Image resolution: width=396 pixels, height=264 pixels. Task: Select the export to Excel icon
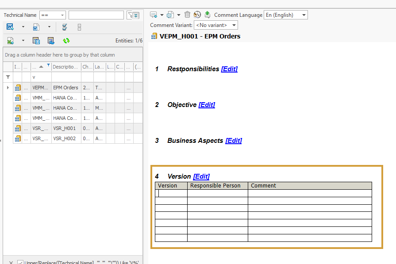tap(10, 40)
